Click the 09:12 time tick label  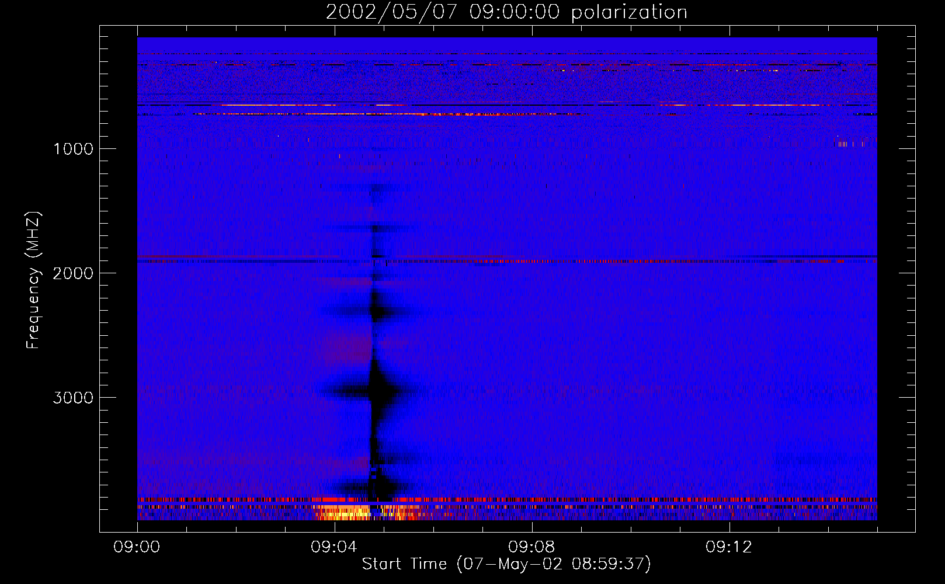(729, 547)
